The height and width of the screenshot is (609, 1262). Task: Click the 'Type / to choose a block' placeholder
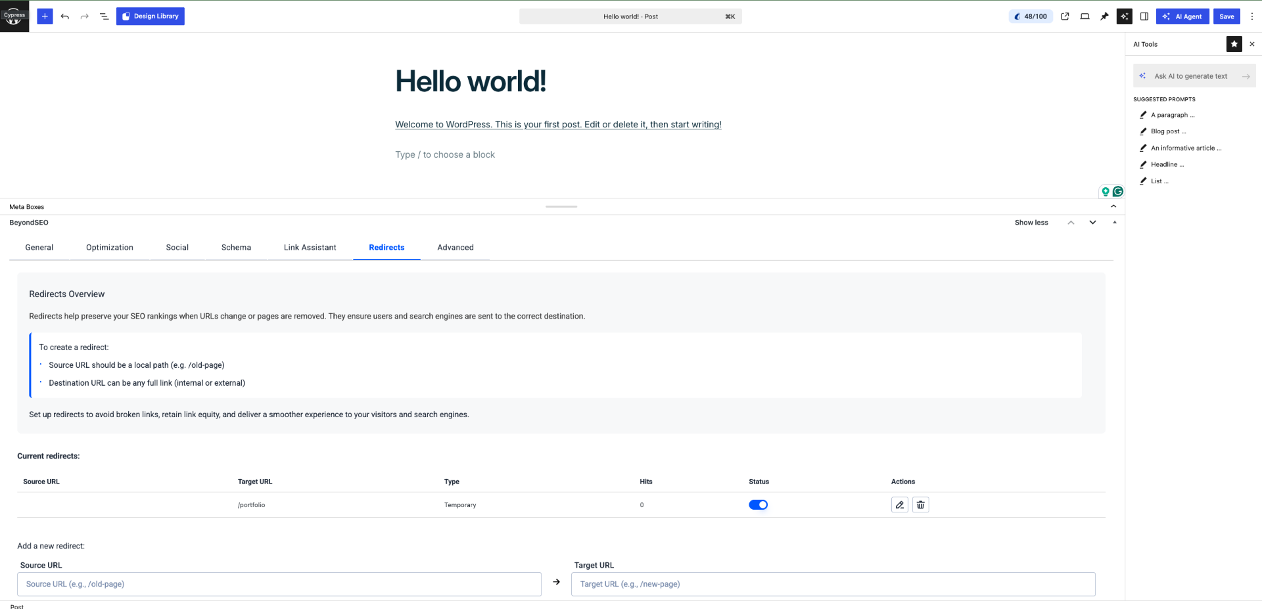(x=445, y=155)
